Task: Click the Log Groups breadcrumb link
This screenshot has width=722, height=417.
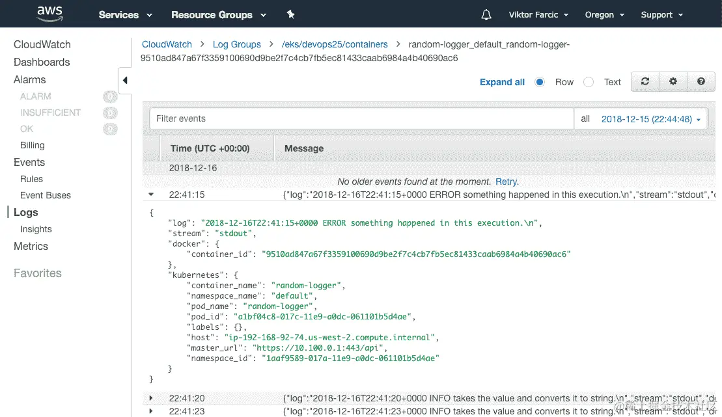Action: (237, 44)
